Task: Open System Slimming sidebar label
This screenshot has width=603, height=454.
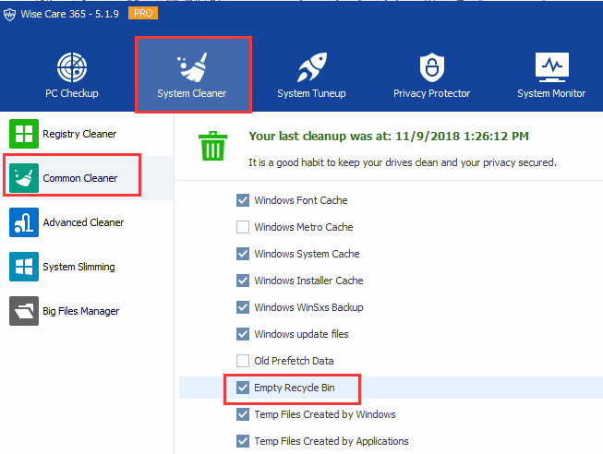Action: point(78,267)
